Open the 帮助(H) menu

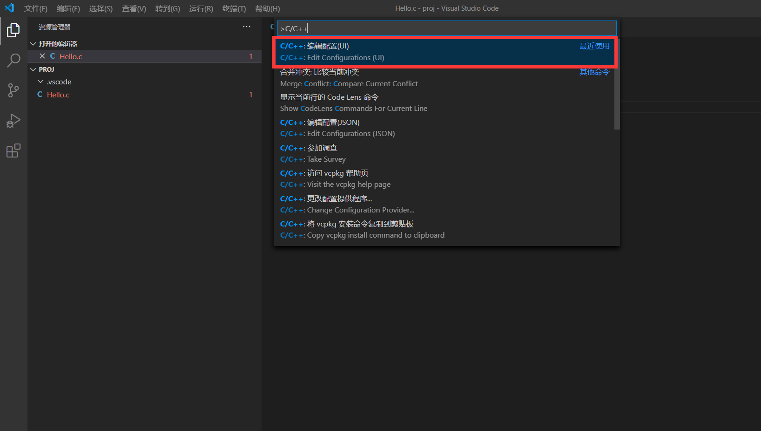268,8
